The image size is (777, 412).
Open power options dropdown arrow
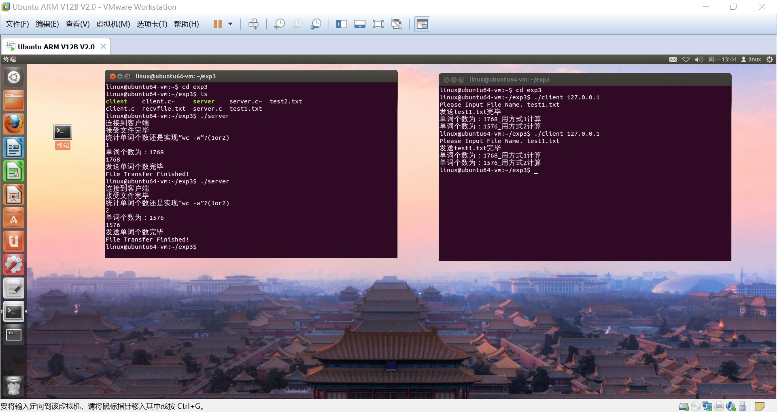click(x=230, y=24)
